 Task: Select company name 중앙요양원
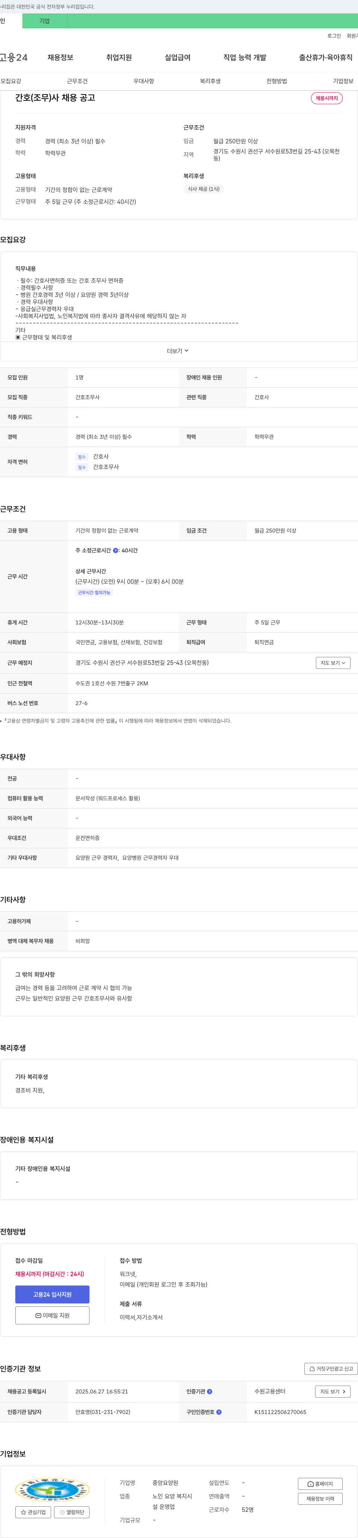click(165, 1483)
